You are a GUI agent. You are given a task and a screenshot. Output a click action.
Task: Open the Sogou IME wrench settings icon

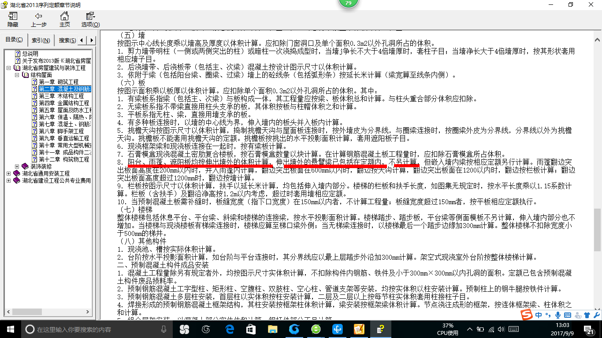click(x=596, y=315)
